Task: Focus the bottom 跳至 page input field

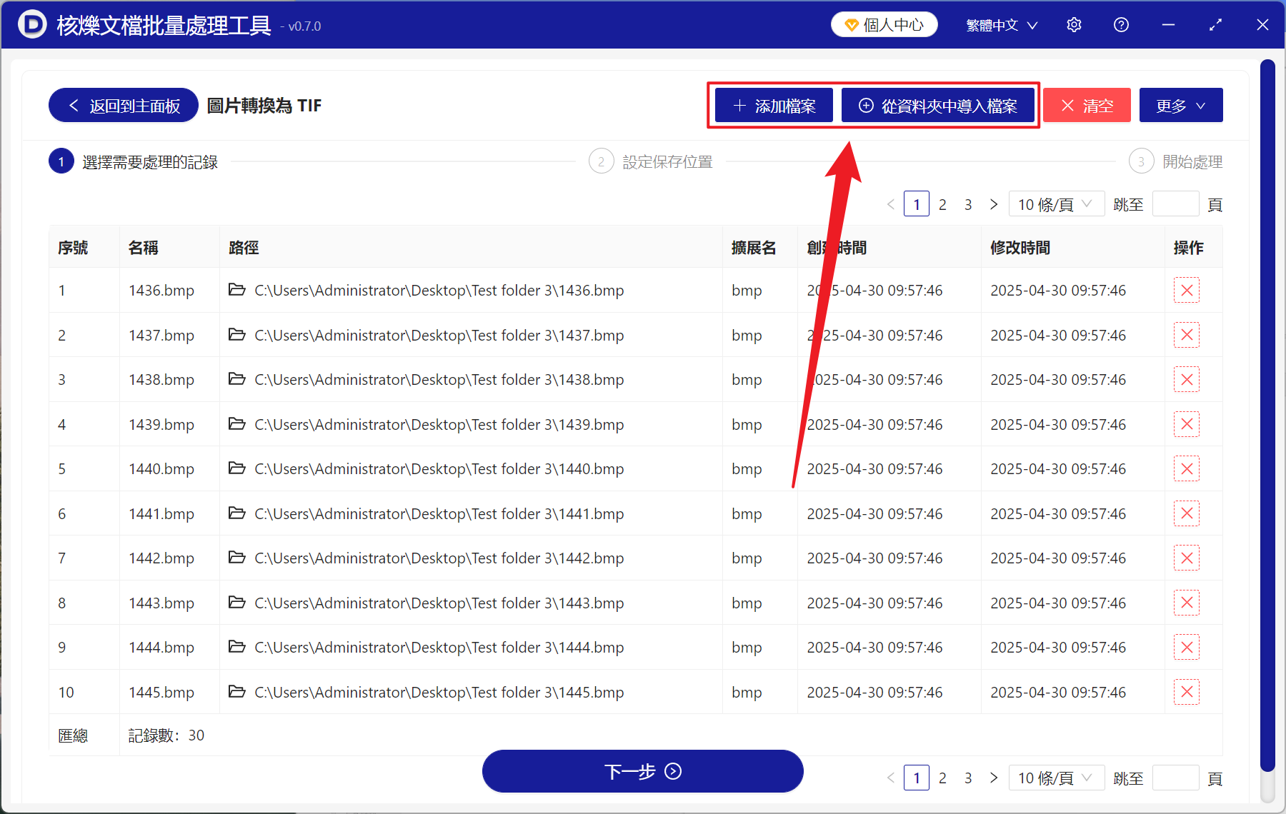Action: (x=1175, y=778)
